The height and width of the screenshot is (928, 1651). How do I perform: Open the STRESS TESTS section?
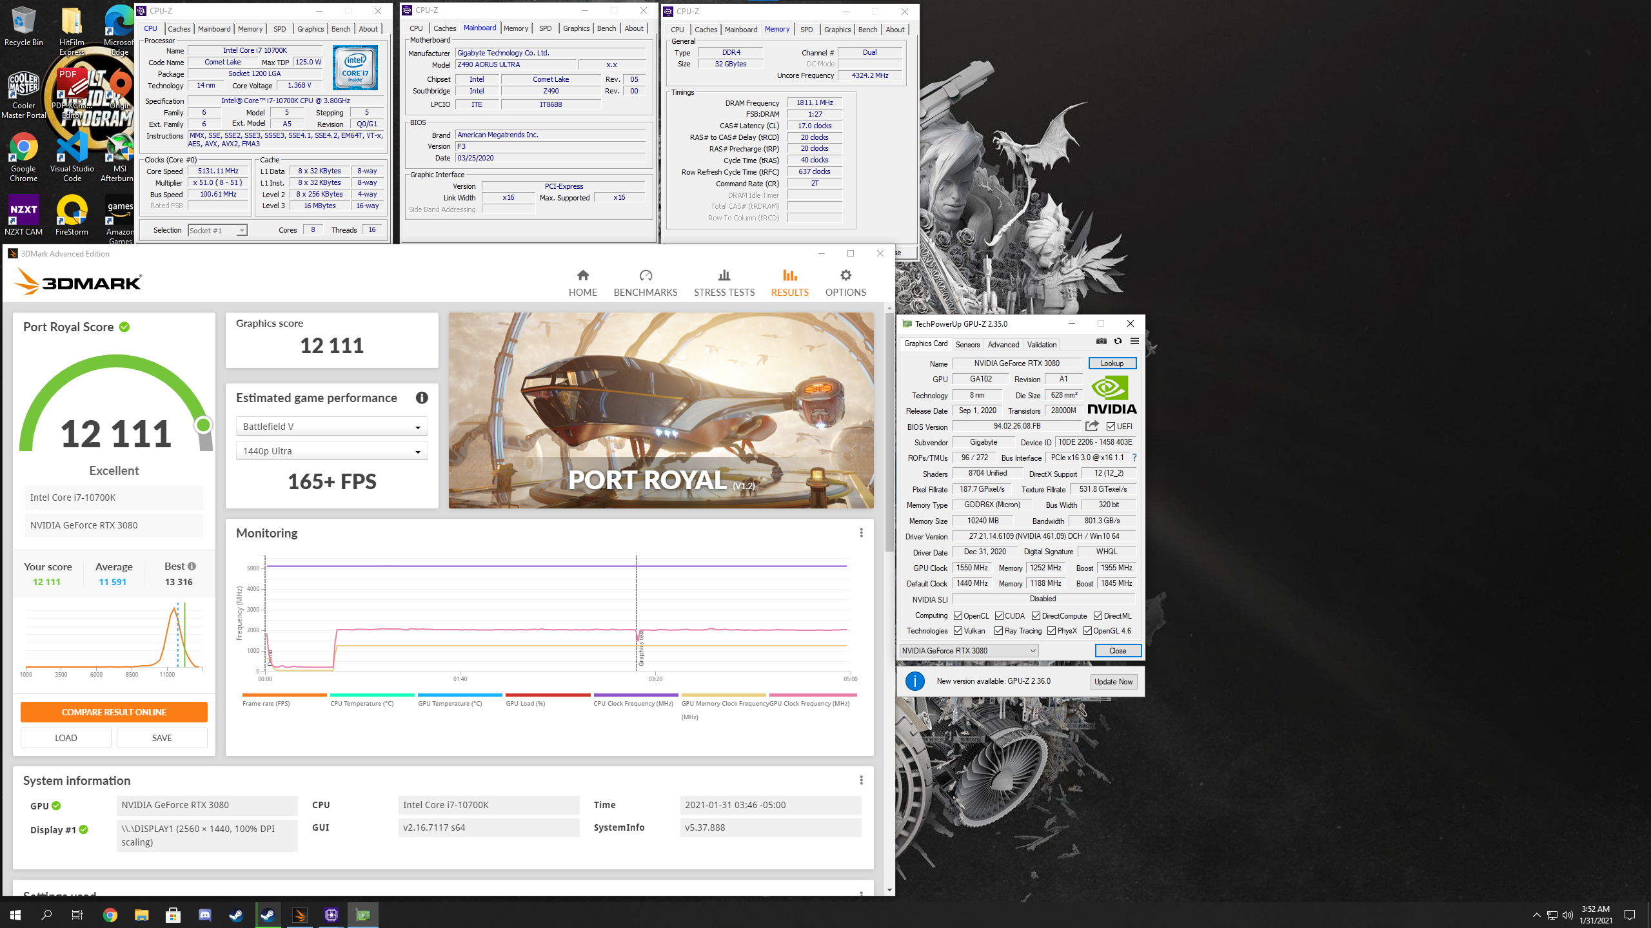(724, 283)
